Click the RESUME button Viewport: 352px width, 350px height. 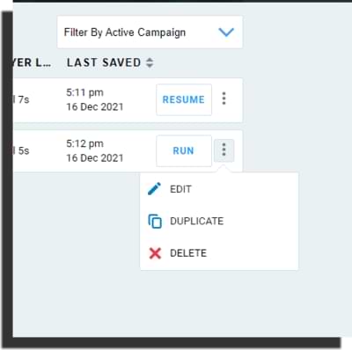pos(184,99)
